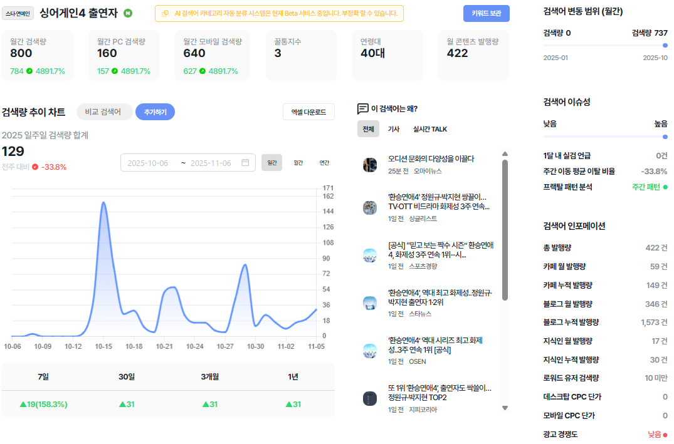674x444 pixels.
Task: Switch chart to 일간 view
Action: (x=271, y=163)
